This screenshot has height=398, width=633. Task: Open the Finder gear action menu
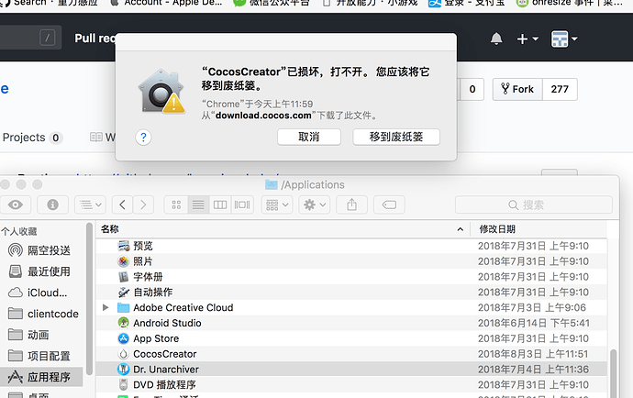click(315, 205)
